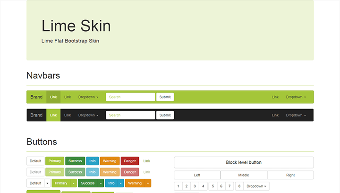Click toolbar button 4
The height and width of the screenshot is (193, 340).
pos(203,186)
